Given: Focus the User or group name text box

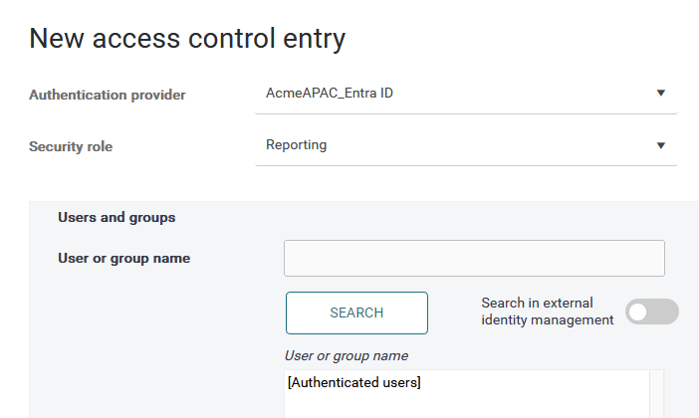Looking at the screenshot, I should [474, 258].
